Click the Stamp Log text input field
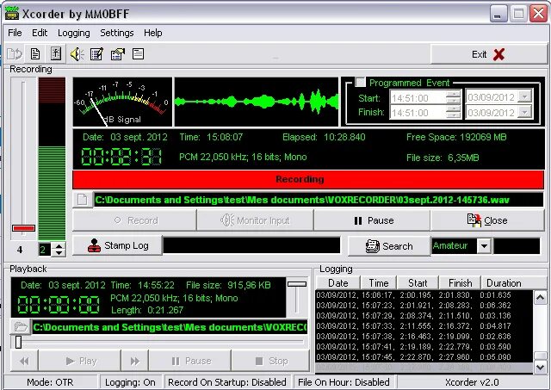 pyautogui.click(x=252, y=245)
